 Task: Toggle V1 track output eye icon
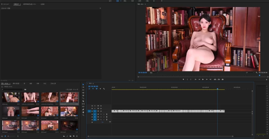(x=102, y=111)
